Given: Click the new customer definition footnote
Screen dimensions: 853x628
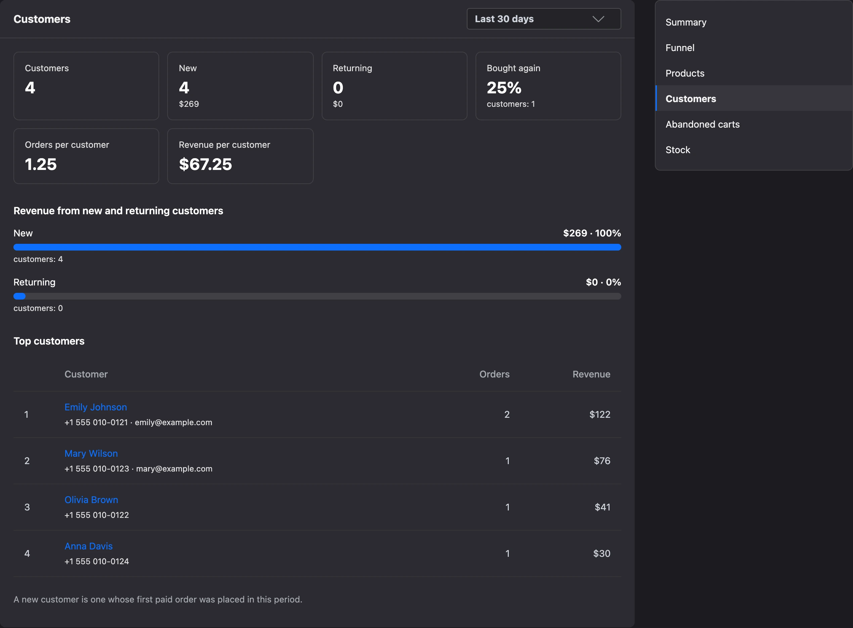Looking at the screenshot, I should (158, 600).
